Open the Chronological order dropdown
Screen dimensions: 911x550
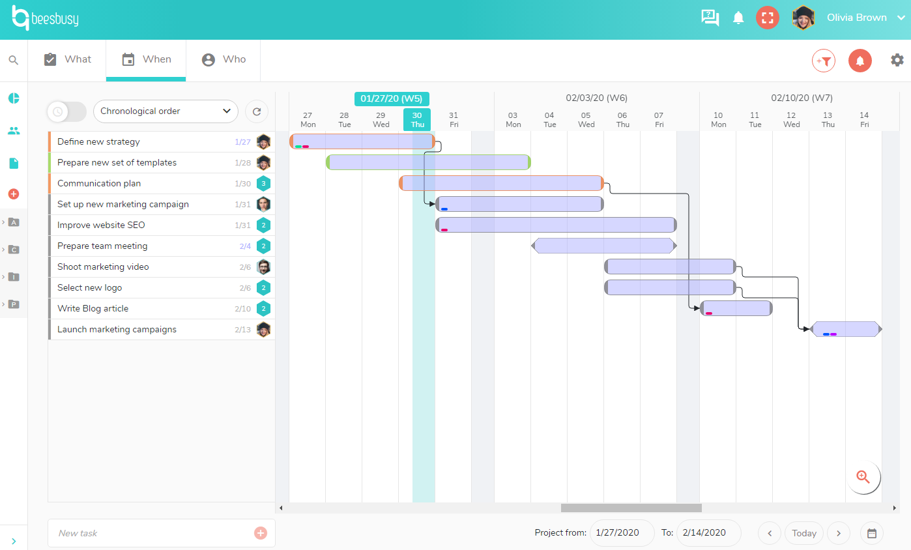[x=166, y=111]
